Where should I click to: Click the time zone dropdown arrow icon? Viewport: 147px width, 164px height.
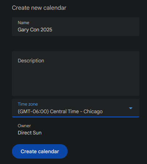pyautogui.click(x=131, y=108)
